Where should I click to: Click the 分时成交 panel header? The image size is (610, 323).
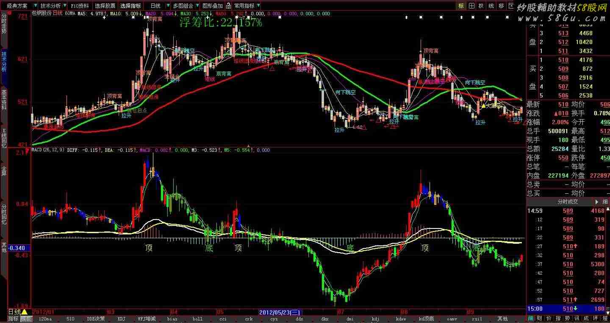[x=568, y=202]
